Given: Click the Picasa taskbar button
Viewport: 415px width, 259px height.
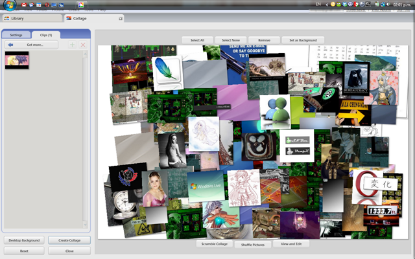Looking at the screenshot, I should pyautogui.click(x=81, y=5).
